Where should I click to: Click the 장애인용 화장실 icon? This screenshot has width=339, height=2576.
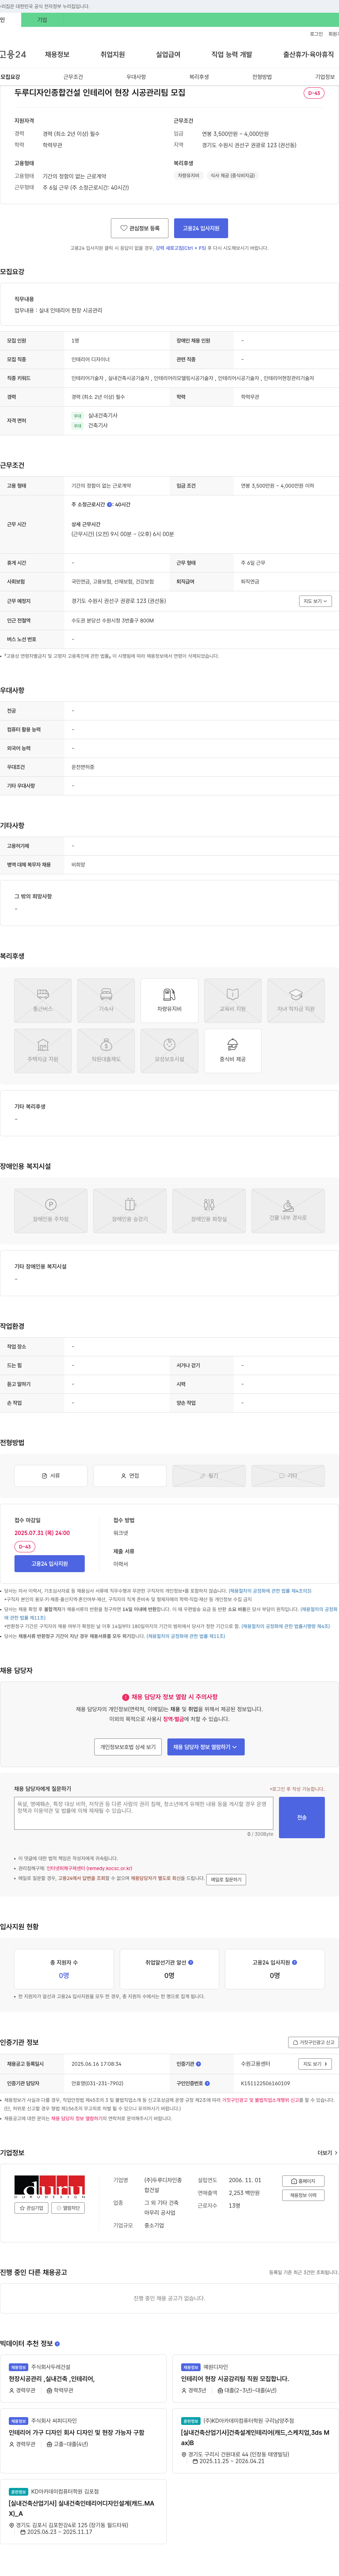pos(208,1210)
